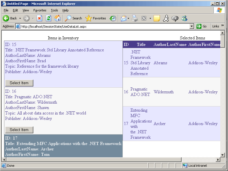
Task: Click the Stop loading icon
Action: (x=40, y=18)
